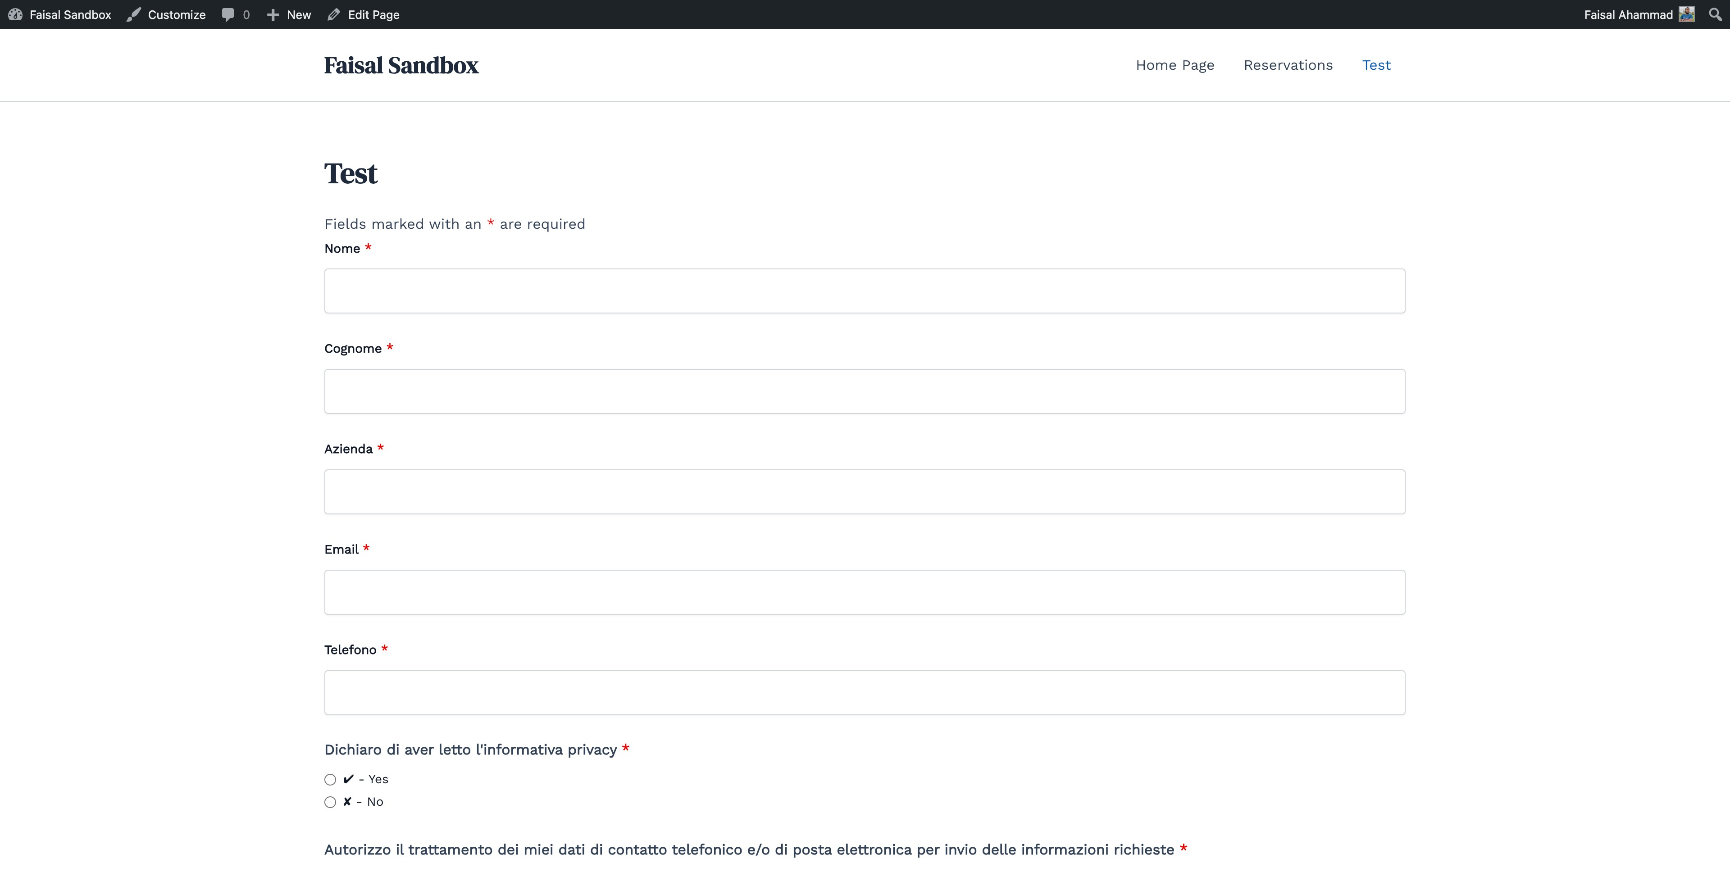Click the Test navigation link
This screenshot has width=1730, height=872.
(1376, 65)
